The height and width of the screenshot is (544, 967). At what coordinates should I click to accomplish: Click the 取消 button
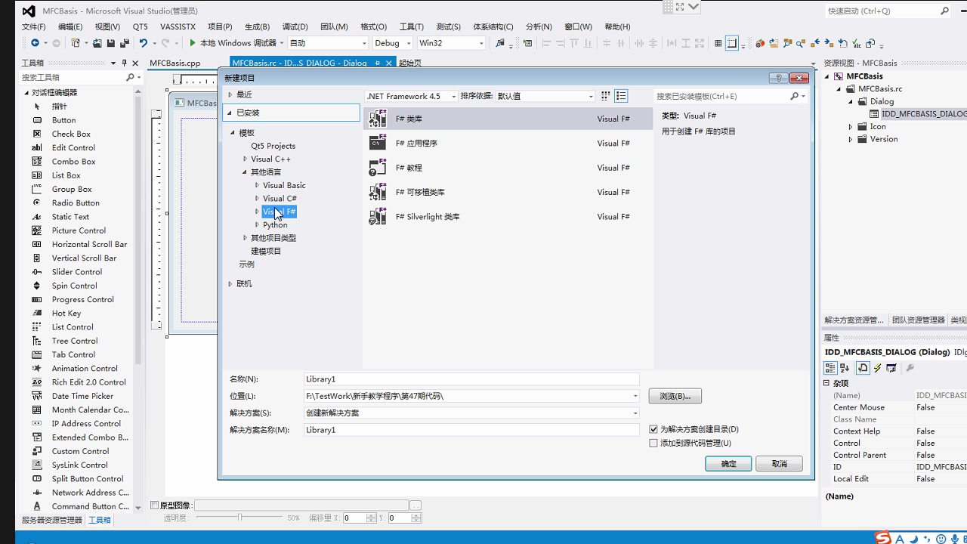coord(780,464)
